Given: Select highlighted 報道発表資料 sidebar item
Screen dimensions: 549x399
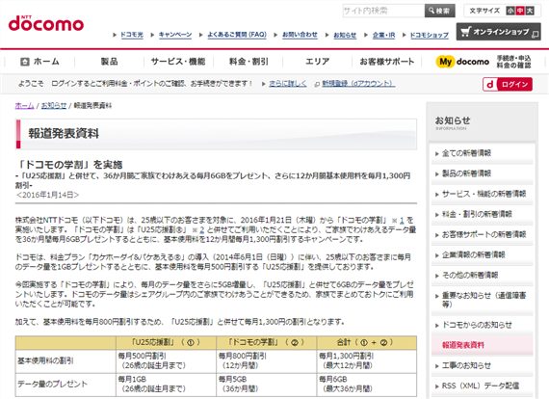Looking at the screenshot, I should point(482,345).
